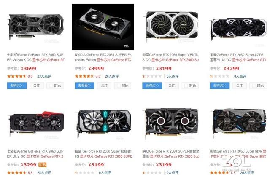
Task: Tick the 对比 checkbox for the ¥3699 card
Action: click(x=51, y=86)
